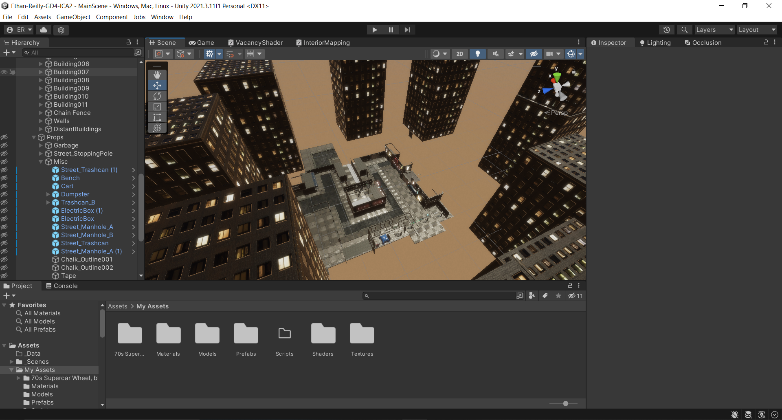The height and width of the screenshot is (420, 782).
Task: Collapse the Props tree node
Action: 34,137
